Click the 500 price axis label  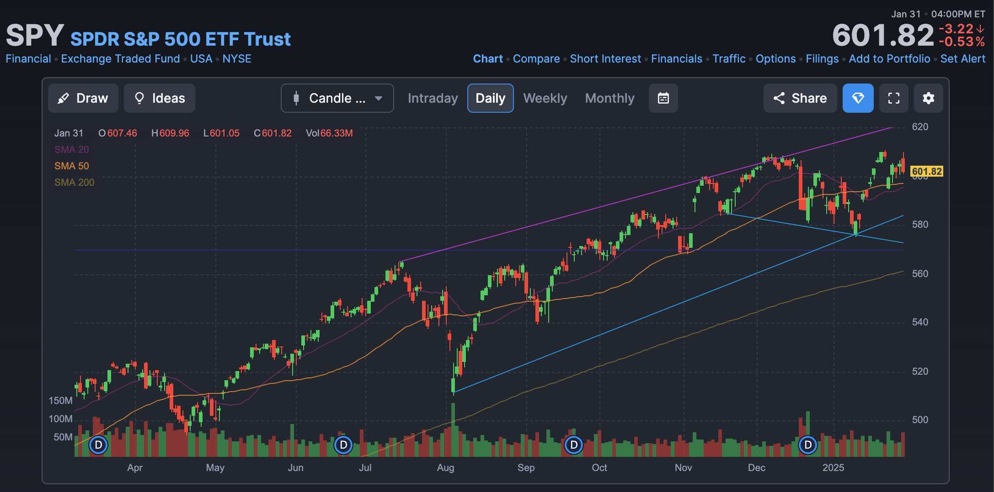point(920,420)
